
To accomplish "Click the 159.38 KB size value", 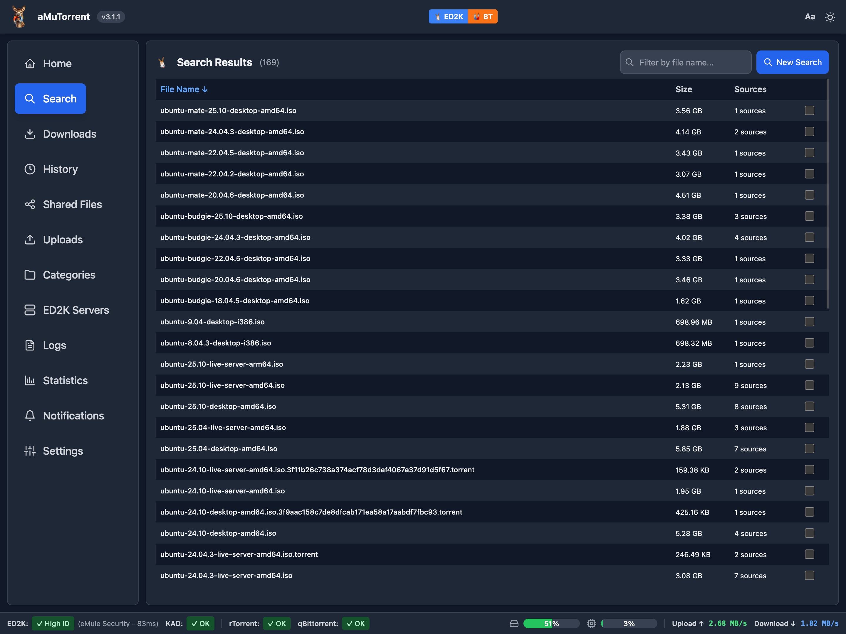I will click(692, 470).
